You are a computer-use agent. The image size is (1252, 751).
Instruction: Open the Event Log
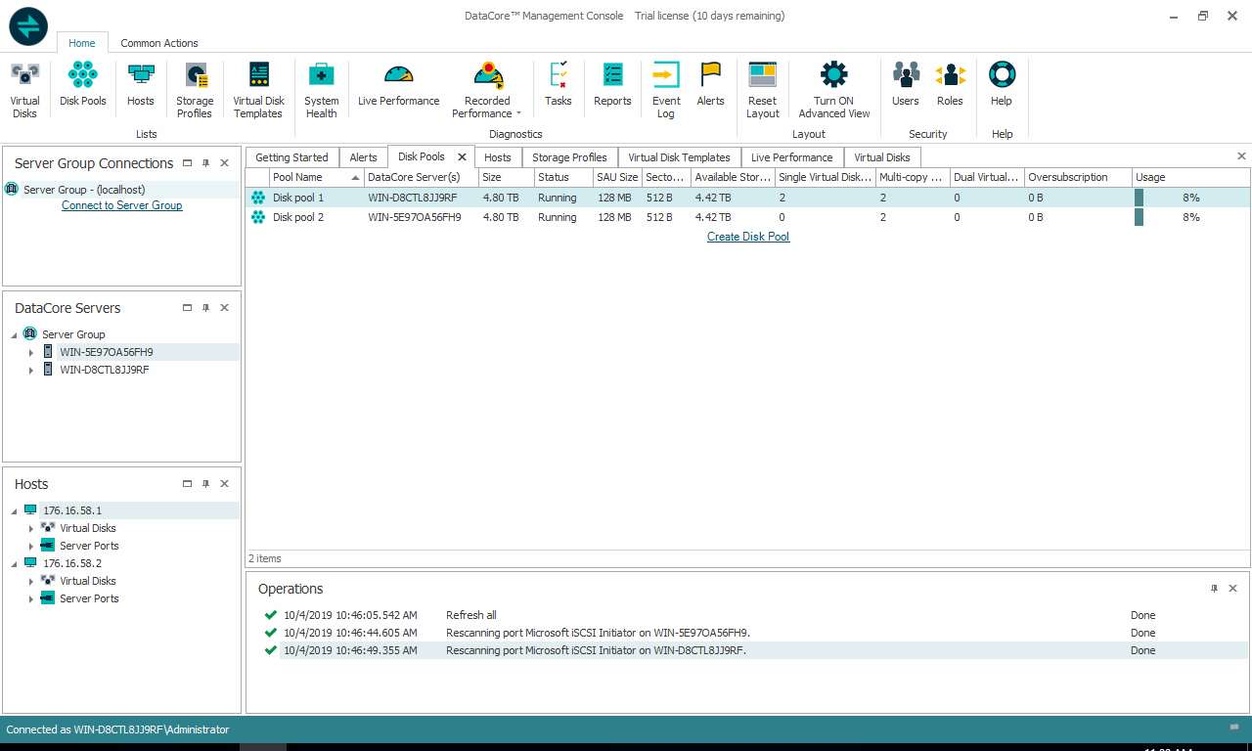(666, 90)
